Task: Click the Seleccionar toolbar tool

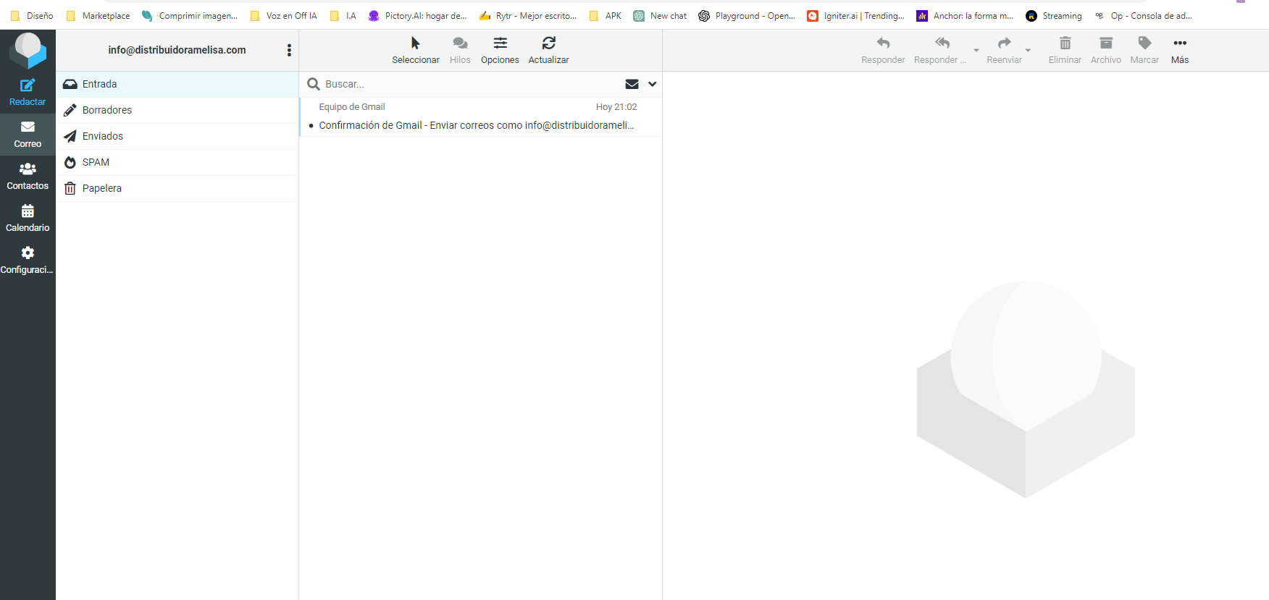Action: tap(416, 50)
